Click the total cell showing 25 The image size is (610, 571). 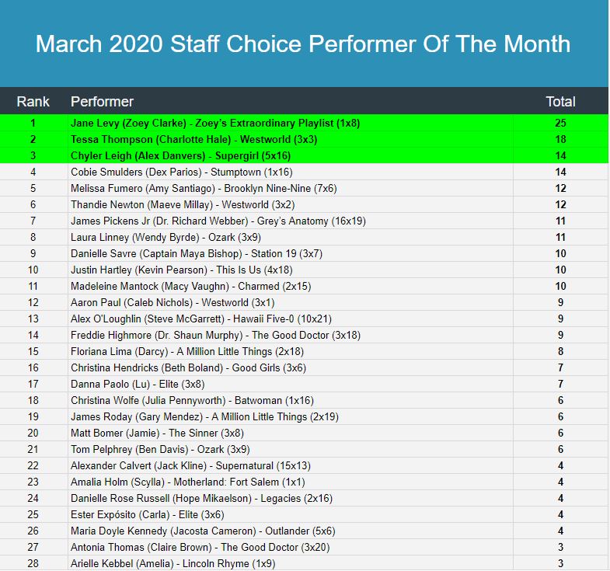(560, 123)
